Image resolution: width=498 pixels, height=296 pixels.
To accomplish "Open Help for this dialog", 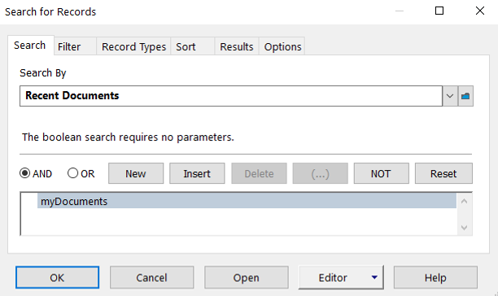I will coord(435,277).
